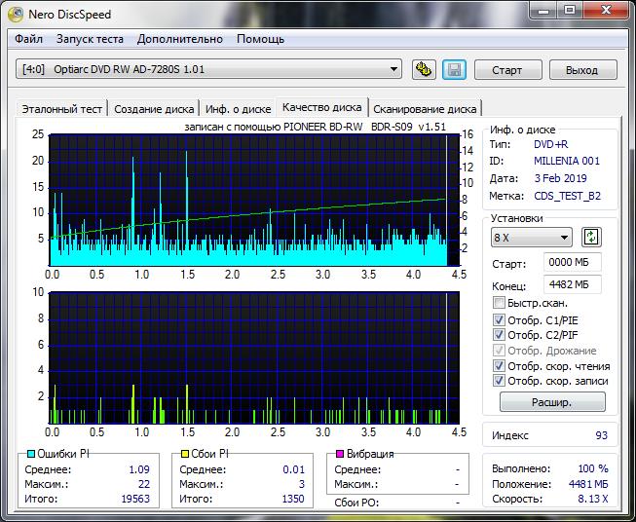Open the 8 X speed dropdown
The image size is (636, 522).
(564, 238)
